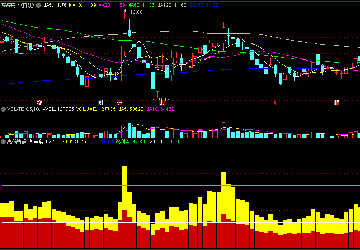Click the MA250: 11.09 label
The width and height of the screenshot is (360, 250).
(x=204, y=5)
